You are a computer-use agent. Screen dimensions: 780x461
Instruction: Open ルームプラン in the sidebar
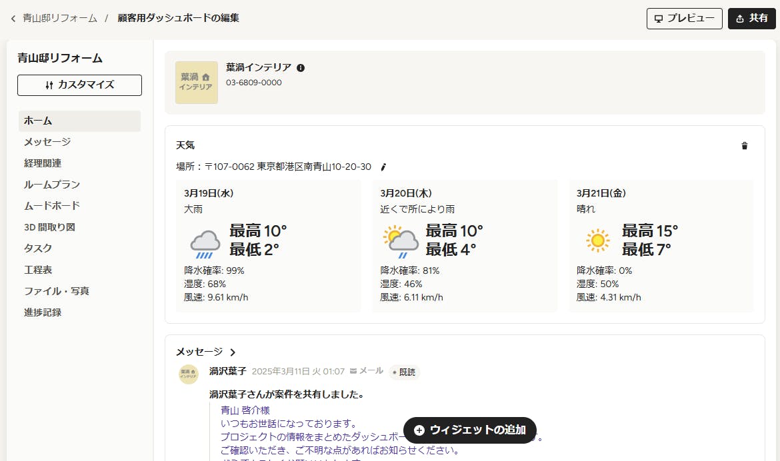[52, 185]
